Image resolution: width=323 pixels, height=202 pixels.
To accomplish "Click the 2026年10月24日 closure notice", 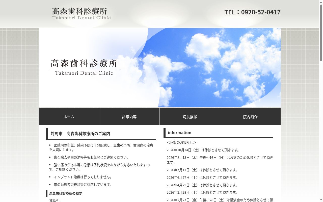I will click(x=203, y=150).
